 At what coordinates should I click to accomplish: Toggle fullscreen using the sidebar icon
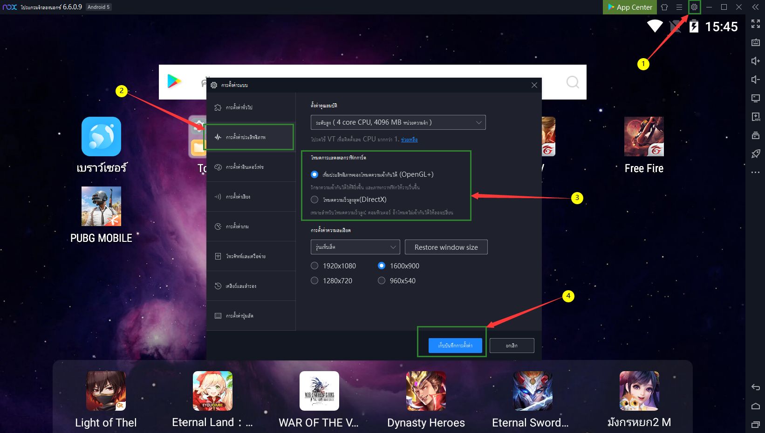pyautogui.click(x=756, y=24)
